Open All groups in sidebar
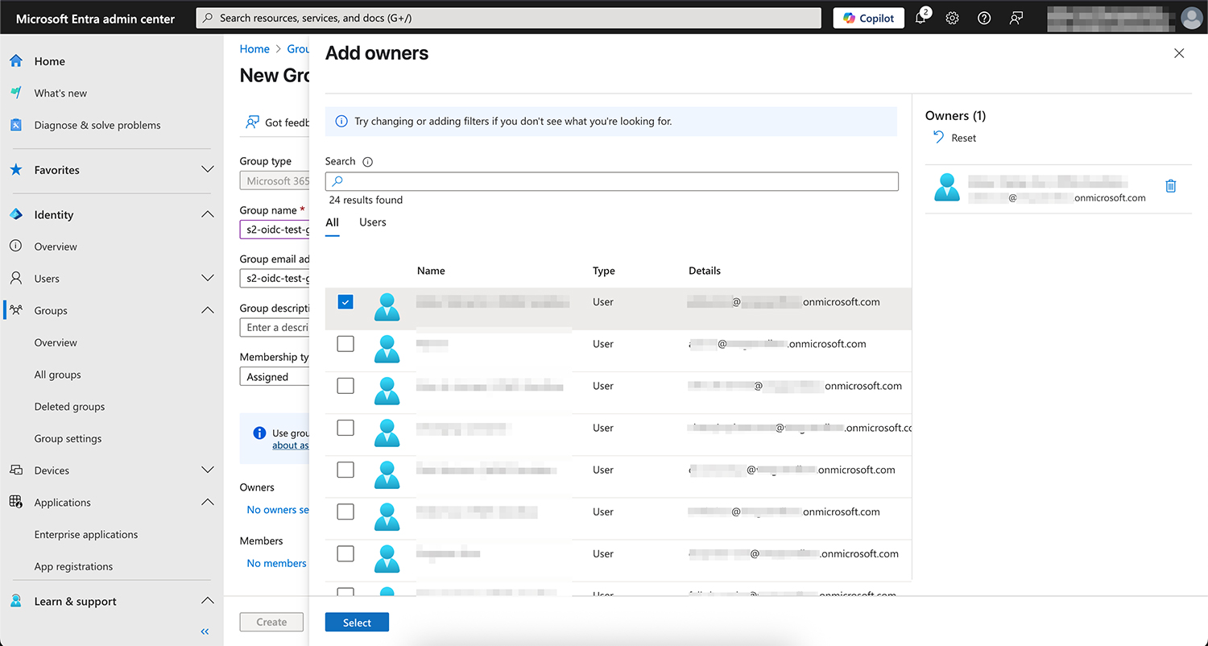 (x=57, y=375)
